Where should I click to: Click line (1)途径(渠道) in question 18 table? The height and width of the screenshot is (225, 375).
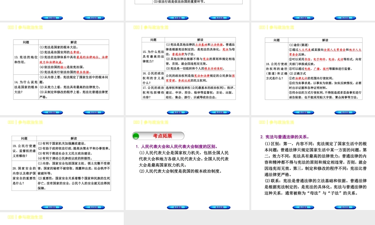299,45
